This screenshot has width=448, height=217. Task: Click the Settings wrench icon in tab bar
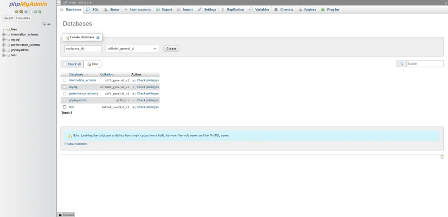coord(200,10)
